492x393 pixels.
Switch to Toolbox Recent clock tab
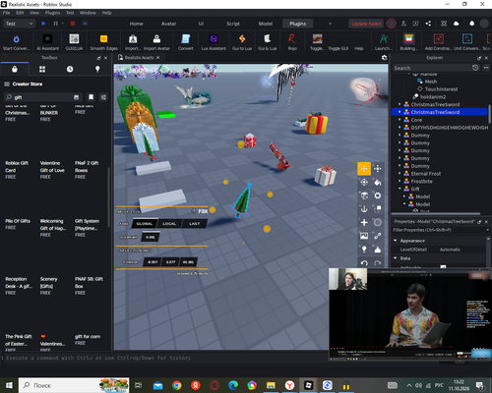click(x=70, y=69)
